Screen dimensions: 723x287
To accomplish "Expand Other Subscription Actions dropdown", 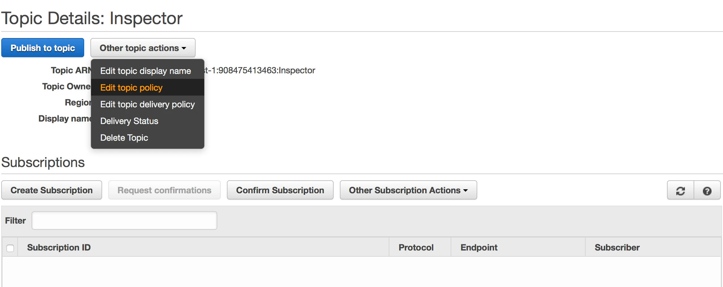I will coord(408,190).
